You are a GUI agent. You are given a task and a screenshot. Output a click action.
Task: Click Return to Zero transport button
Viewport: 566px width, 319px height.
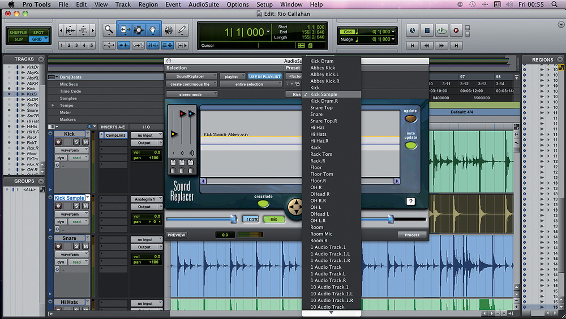coord(413,45)
